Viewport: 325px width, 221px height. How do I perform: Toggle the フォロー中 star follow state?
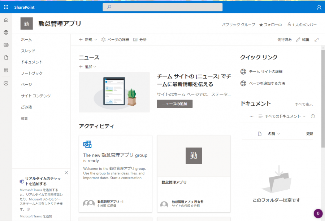click(270, 25)
